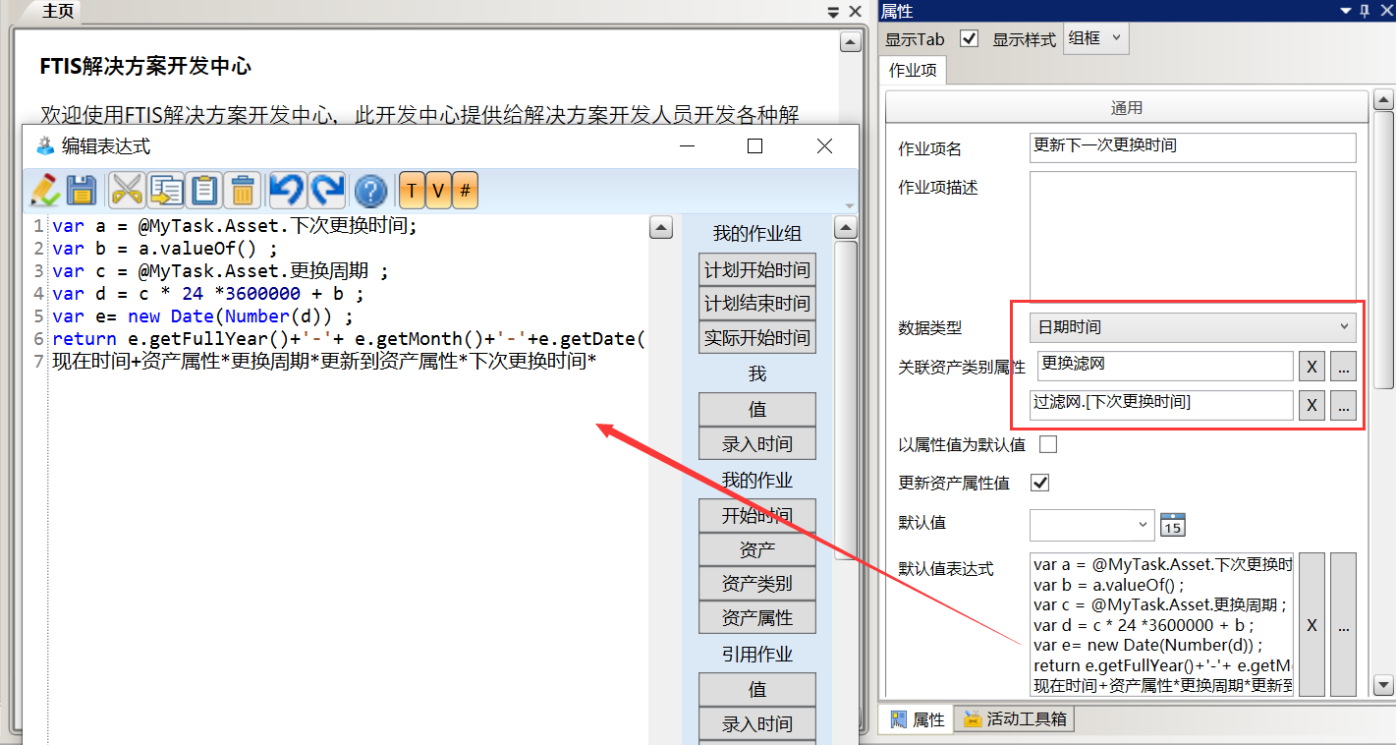This screenshot has width=1396, height=745.
Task: Click the 资产属性 button
Action: [756, 618]
